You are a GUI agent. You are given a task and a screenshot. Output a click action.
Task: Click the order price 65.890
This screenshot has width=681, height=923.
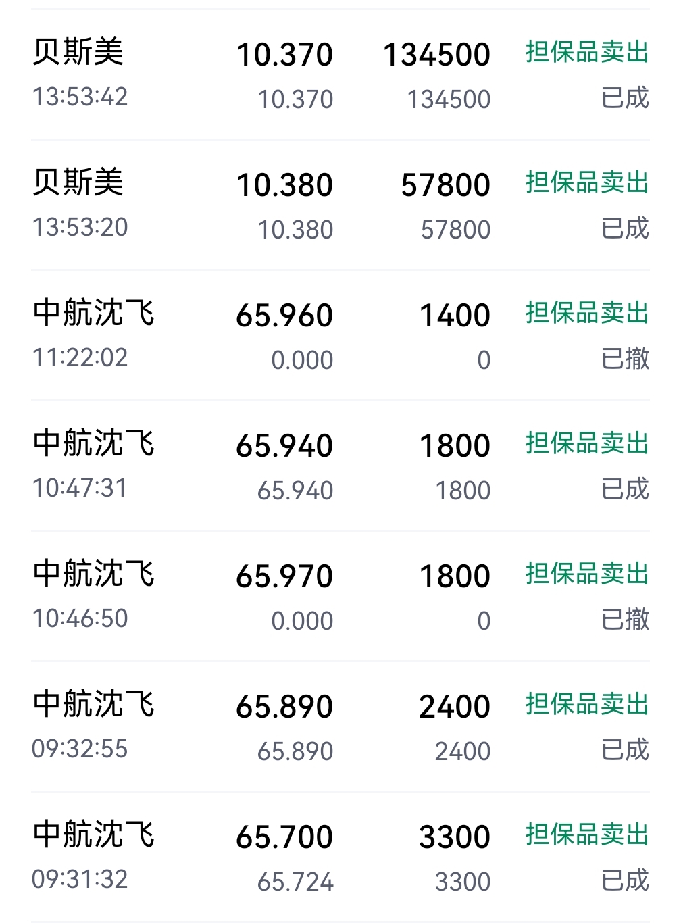point(284,707)
